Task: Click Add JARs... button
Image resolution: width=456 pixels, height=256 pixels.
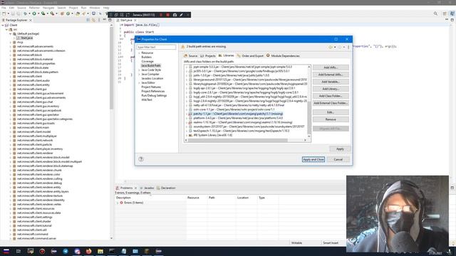Action: click(x=331, y=68)
